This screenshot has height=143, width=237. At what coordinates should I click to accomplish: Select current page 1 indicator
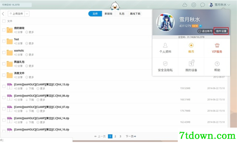point(110,137)
